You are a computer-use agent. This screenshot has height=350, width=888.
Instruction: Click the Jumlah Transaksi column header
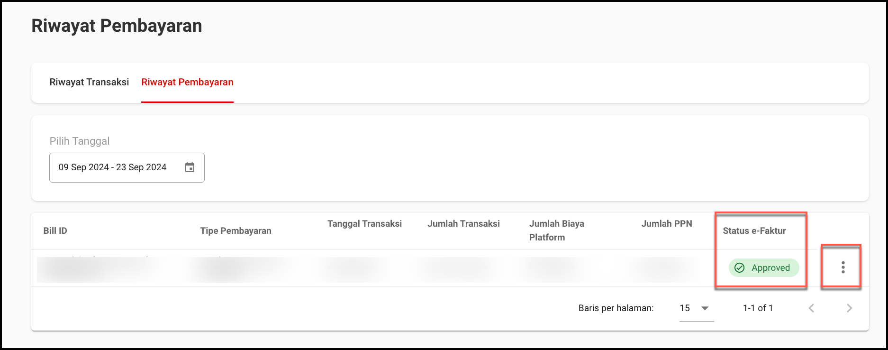463,224
